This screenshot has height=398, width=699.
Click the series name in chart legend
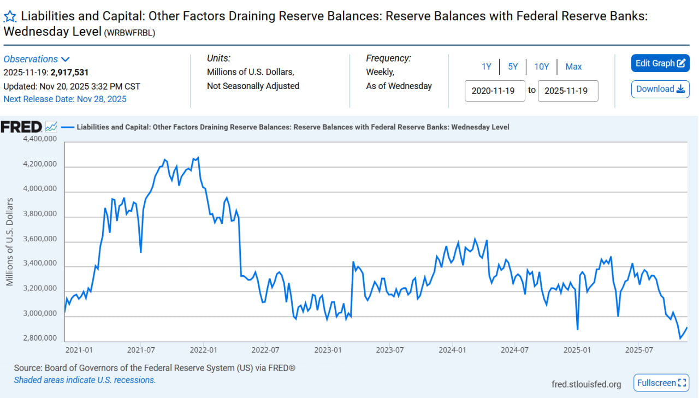(293, 127)
